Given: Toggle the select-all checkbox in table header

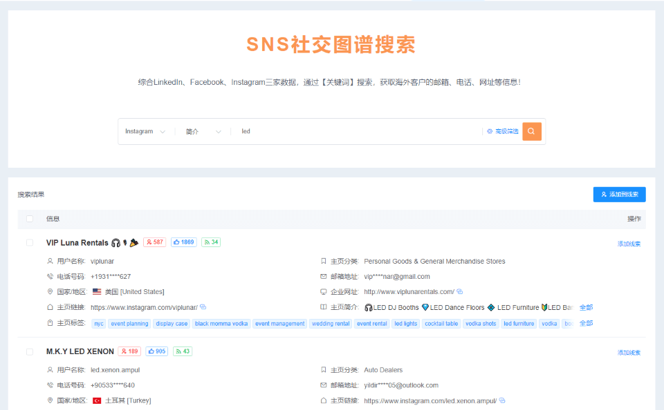Looking at the screenshot, I should (30, 219).
